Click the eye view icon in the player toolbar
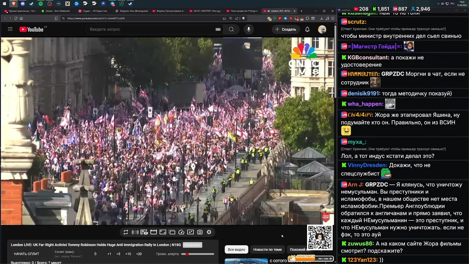This screenshot has height=264, width=469. click(x=144, y=232)
